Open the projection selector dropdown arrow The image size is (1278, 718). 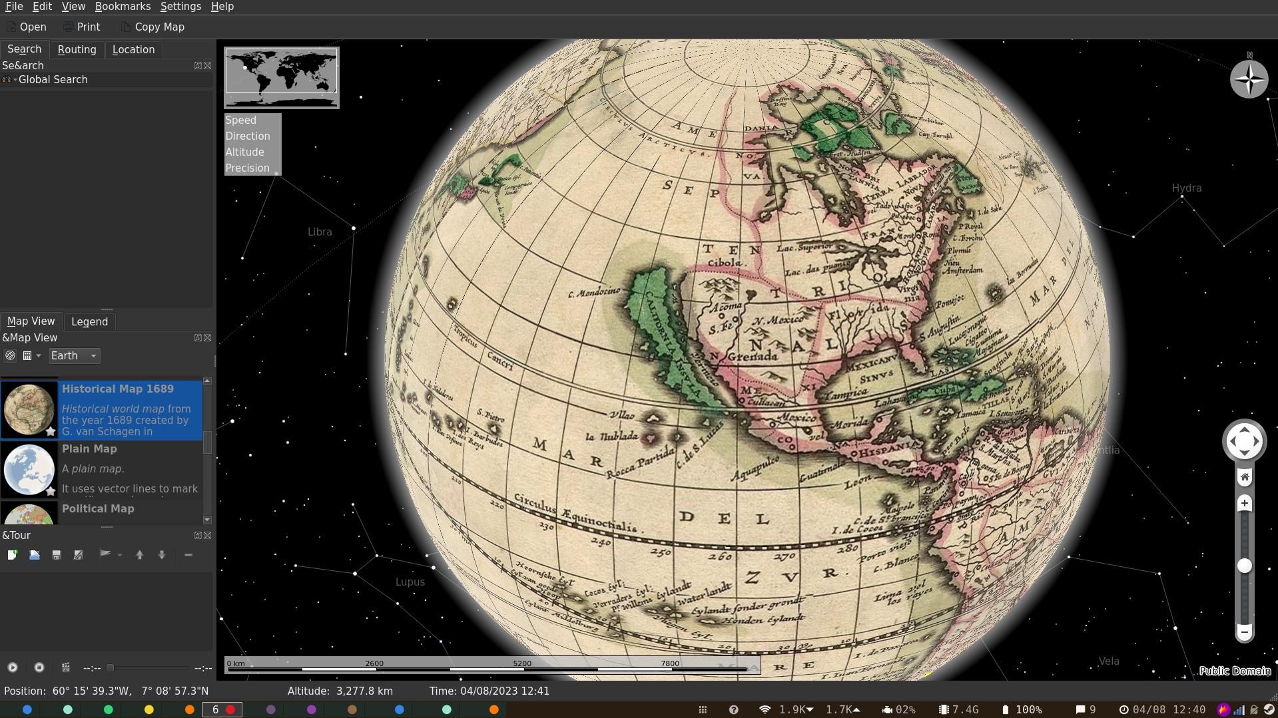[x=38, y=355]
